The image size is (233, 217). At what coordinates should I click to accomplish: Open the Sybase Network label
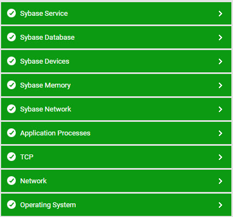(x=46, y=109)
